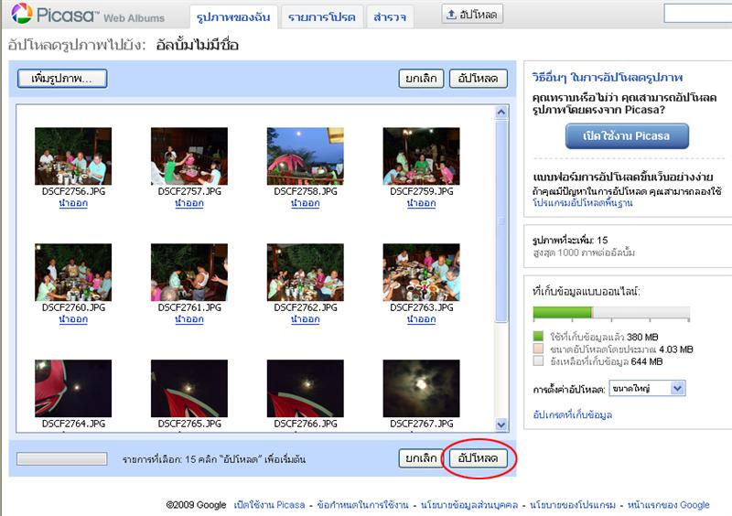Select thumbnail of DSCF2756.JPG
The image size is (732, 516).
[73, 156]
